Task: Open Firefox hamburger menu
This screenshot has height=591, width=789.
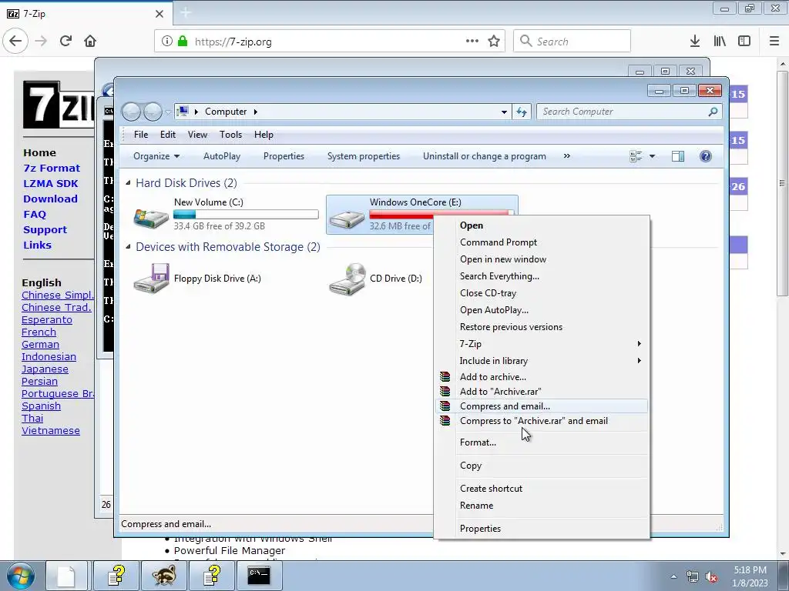Action: coord(774,41)
